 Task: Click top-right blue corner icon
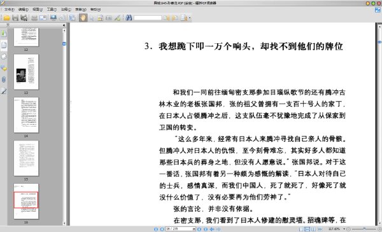click(x=378, y=10)
